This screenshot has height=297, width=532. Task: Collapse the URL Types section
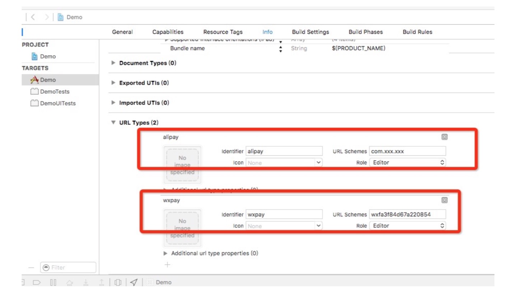(113, 122)
